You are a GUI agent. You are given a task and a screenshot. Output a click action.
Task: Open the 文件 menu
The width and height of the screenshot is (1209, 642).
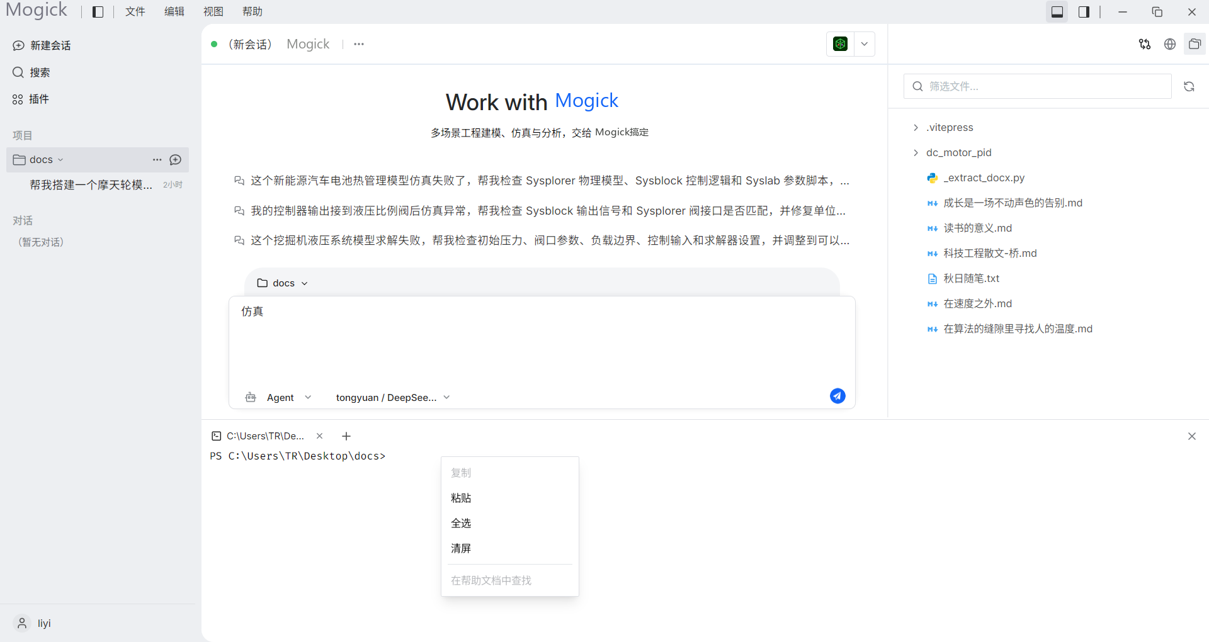(135, 12)
